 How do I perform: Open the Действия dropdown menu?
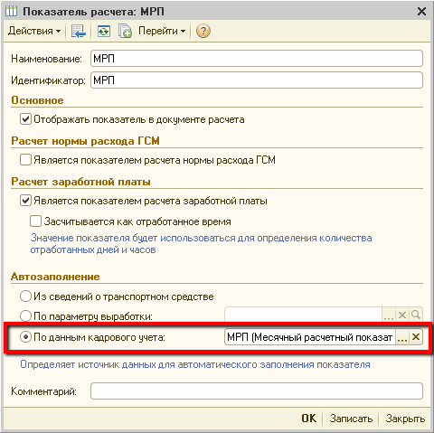coord(34,31)
